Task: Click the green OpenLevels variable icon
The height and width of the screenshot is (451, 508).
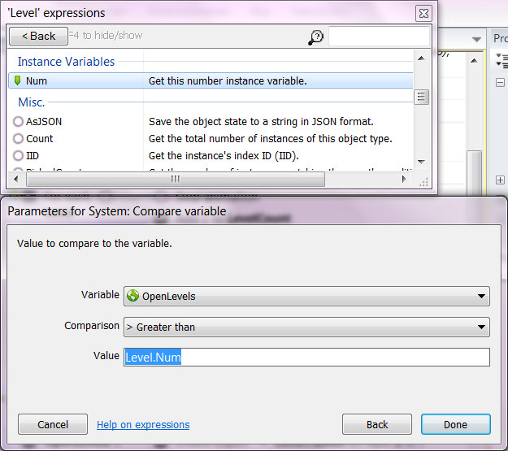Action: (x=133, y=296)
